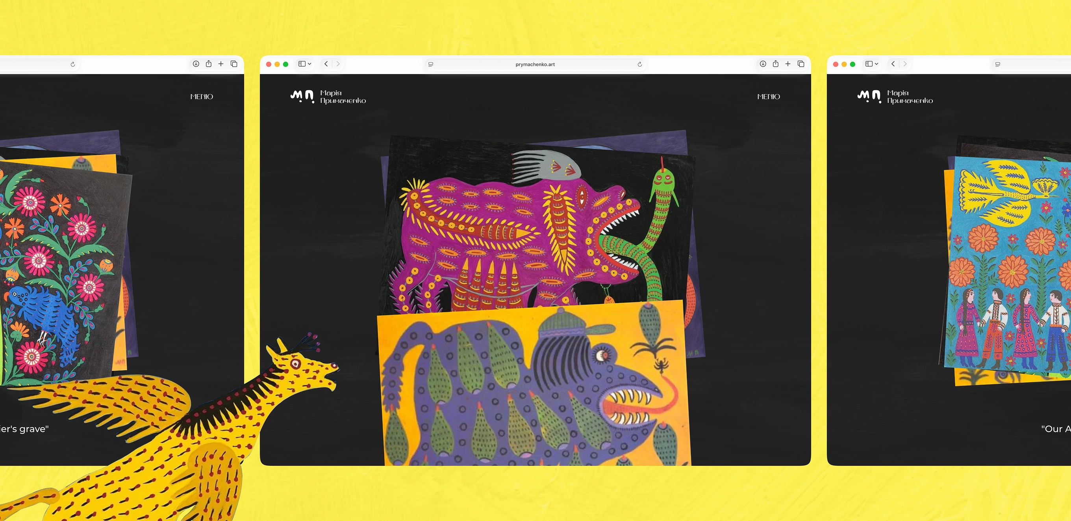
Task: Expand the sidebar dropdown chevron in the right window
Action: pyautogui.click(x=876, y=64)
